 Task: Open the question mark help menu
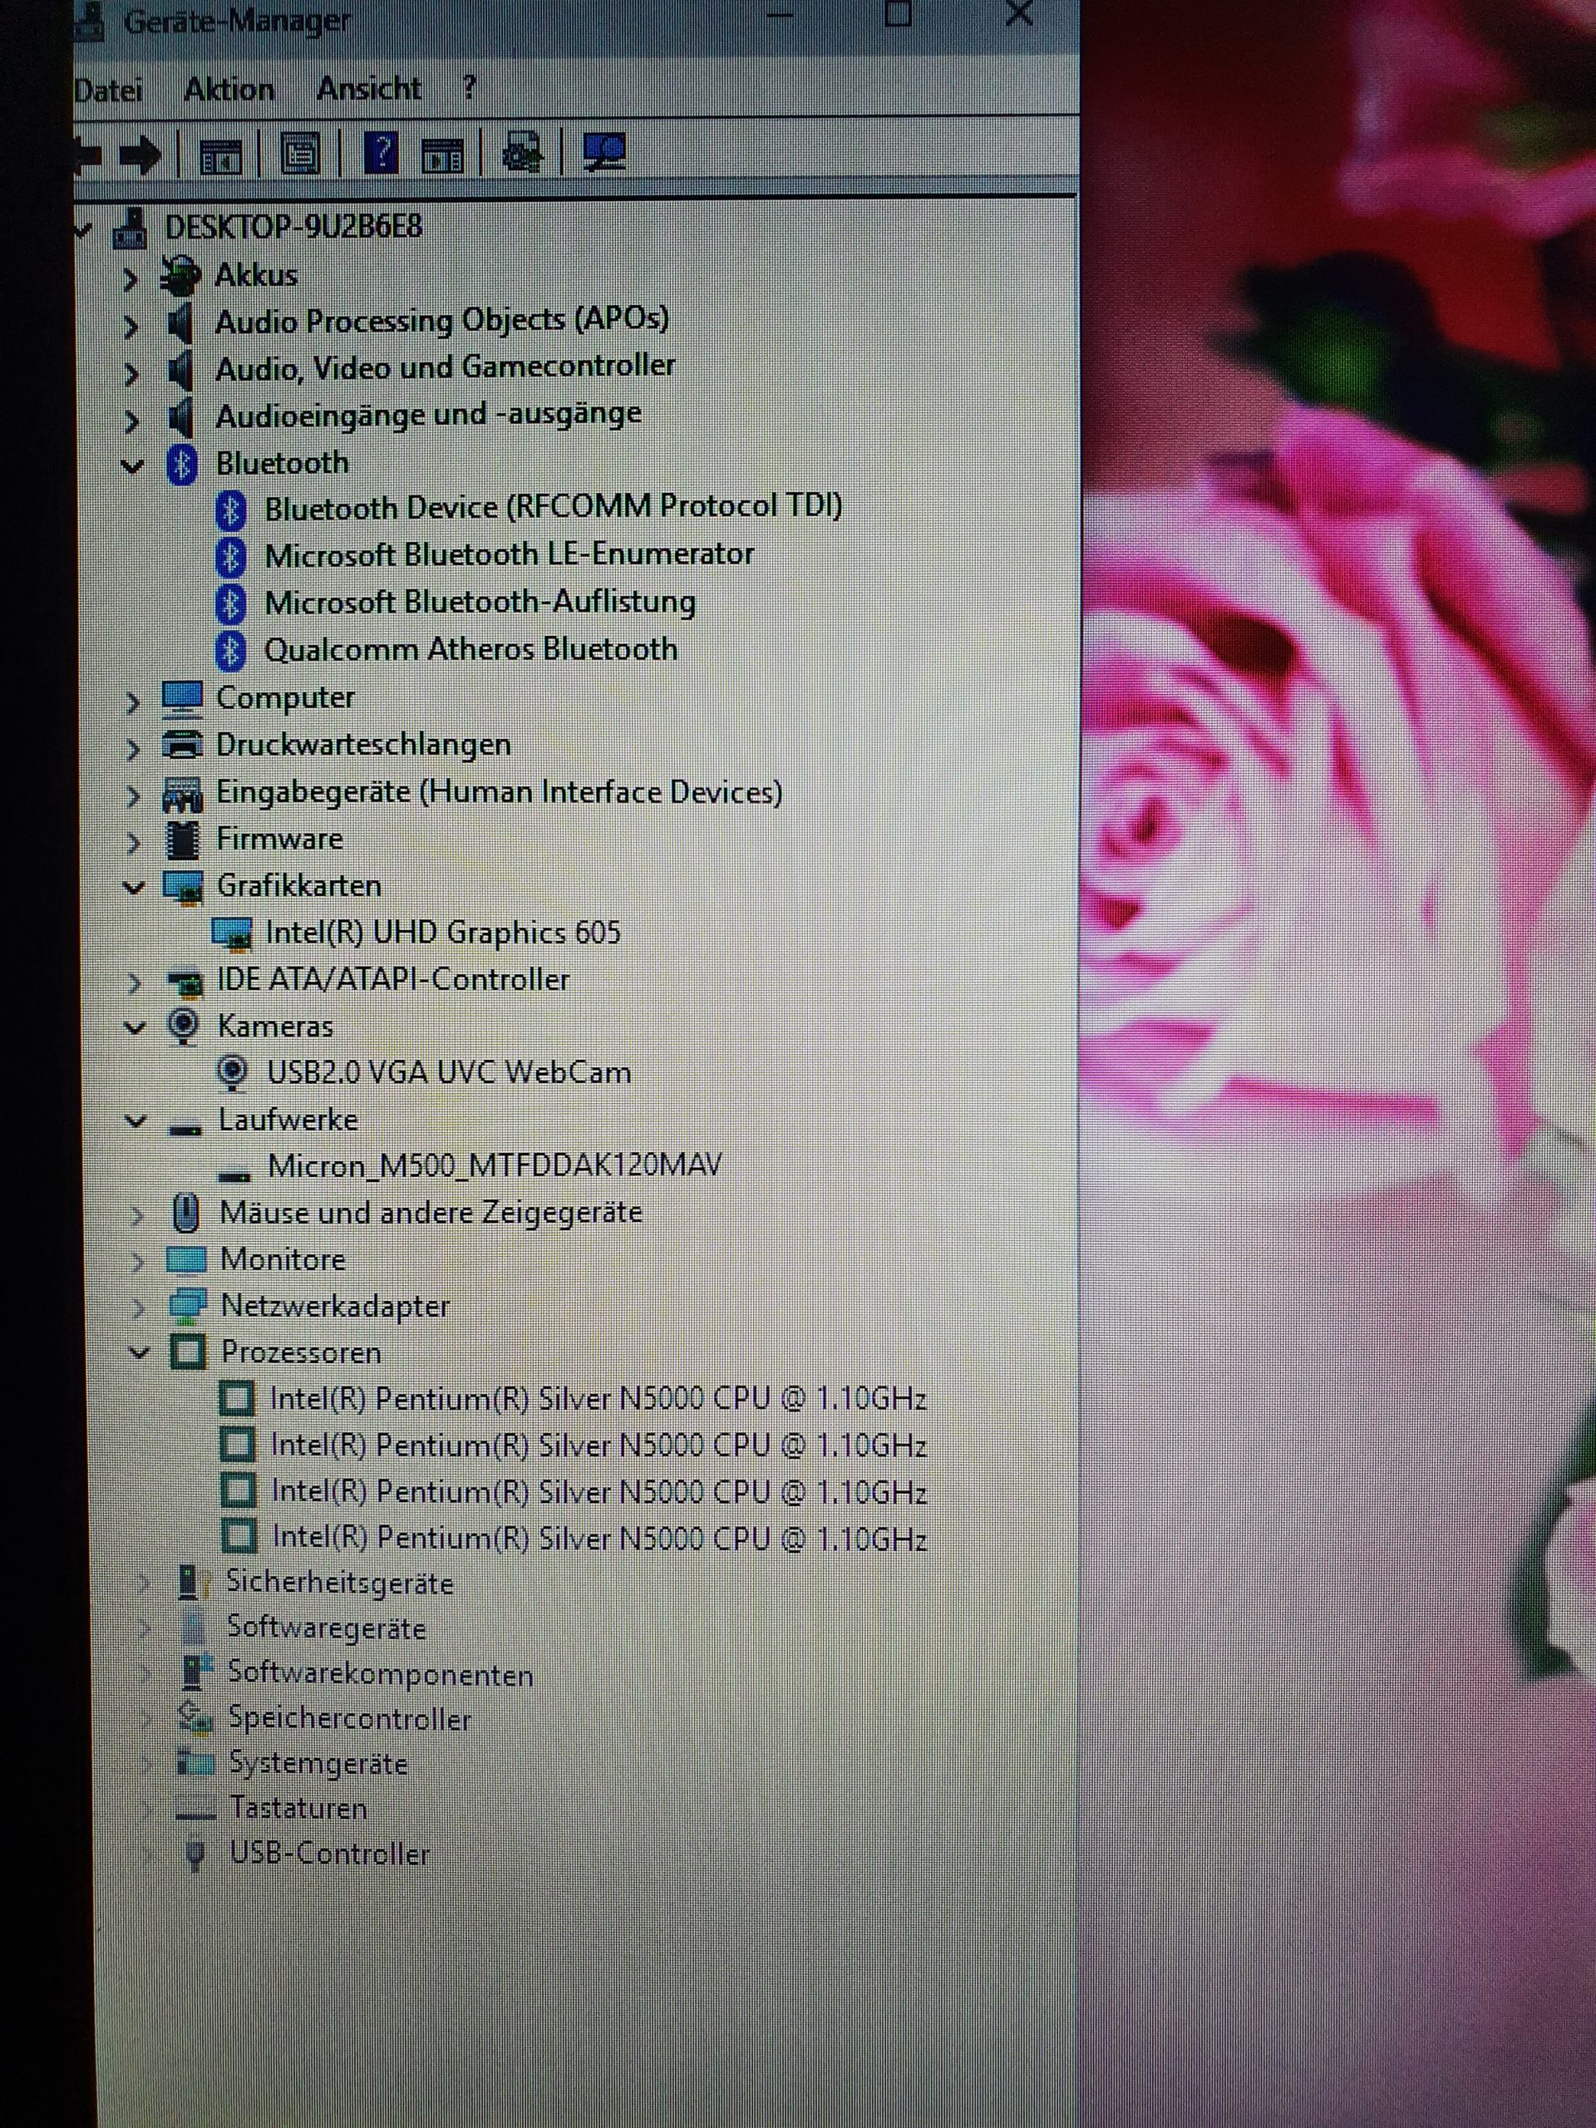pyautogui.click(x=469, y=87)
